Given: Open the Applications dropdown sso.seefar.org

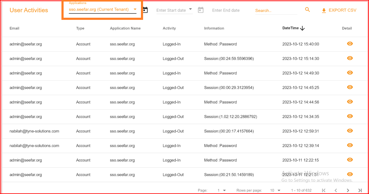Looking at the screenshot, I should pos(103,9).
